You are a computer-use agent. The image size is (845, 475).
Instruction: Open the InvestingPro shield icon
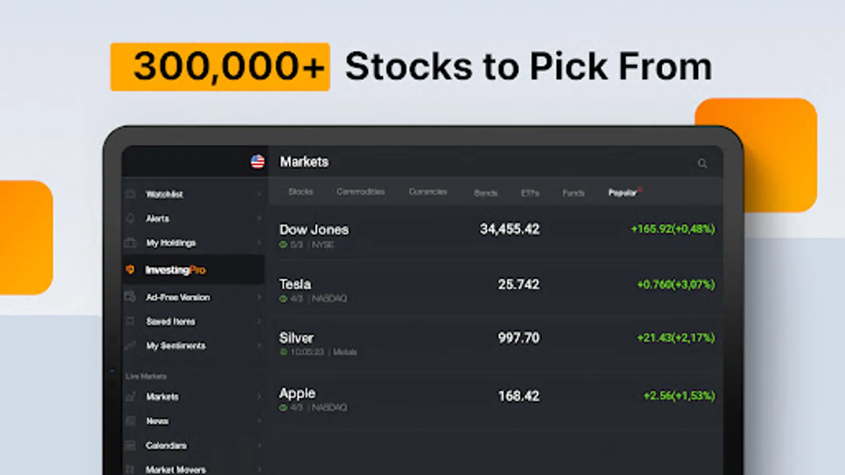pyautogui.click(x=130, y=270)
